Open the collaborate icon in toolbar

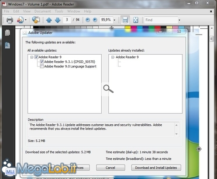pos(20,20)
